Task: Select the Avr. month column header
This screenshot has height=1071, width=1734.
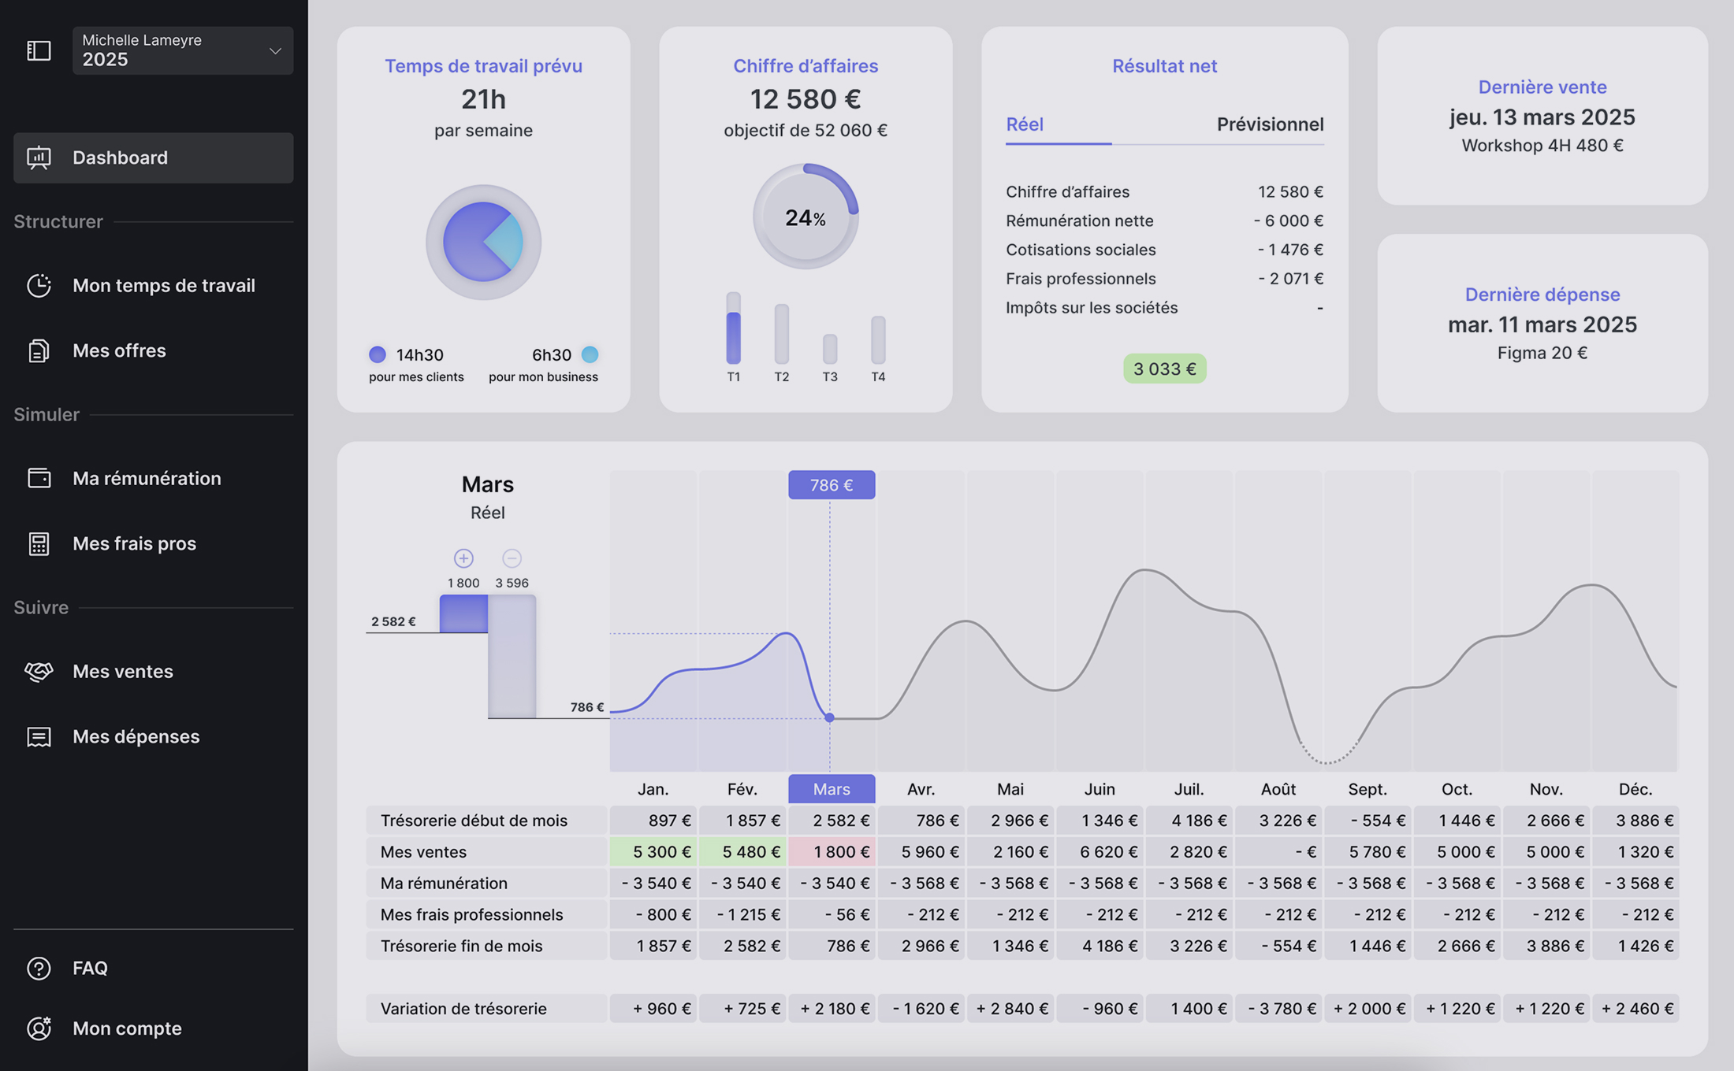Action: (921, 789)
